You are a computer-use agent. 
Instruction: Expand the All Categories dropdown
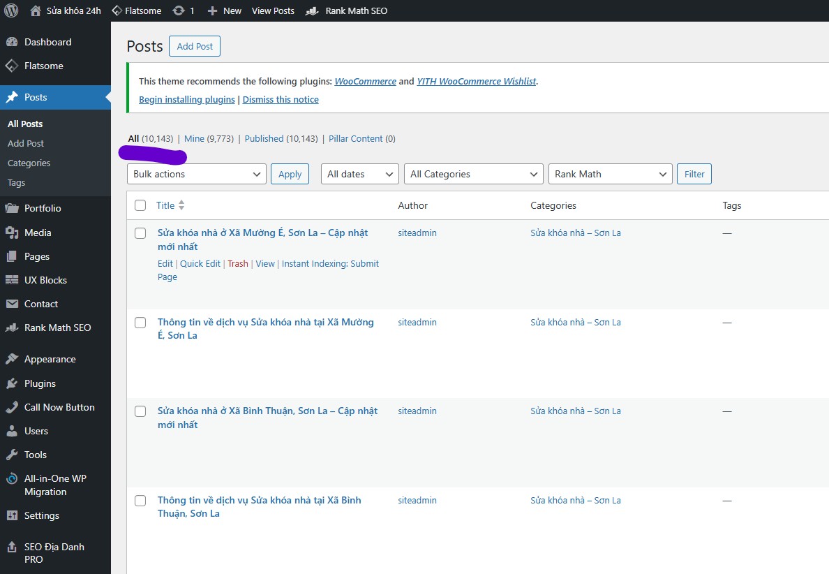coord(473,174)
